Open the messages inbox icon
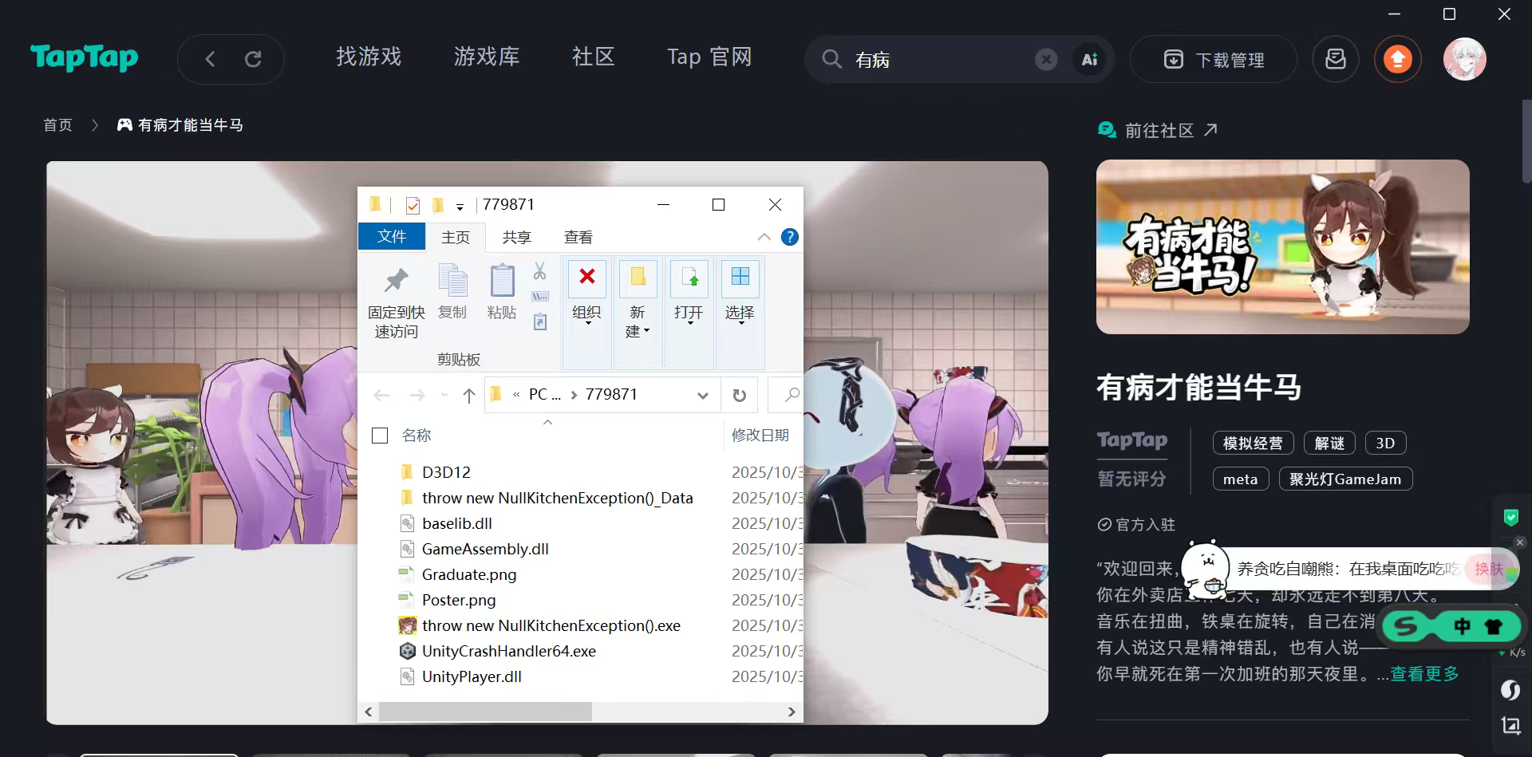Screen dimensions: 1532x757 pyautogui.click(x=1335, y=59)
